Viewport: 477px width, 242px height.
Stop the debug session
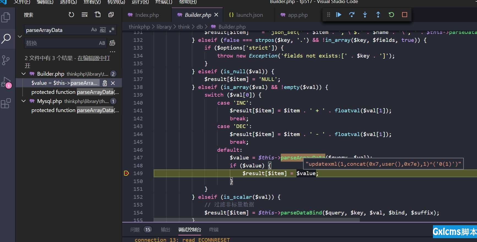pos(405,15)
